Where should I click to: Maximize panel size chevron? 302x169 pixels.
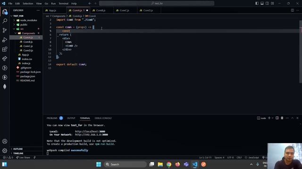pos(293,118)
